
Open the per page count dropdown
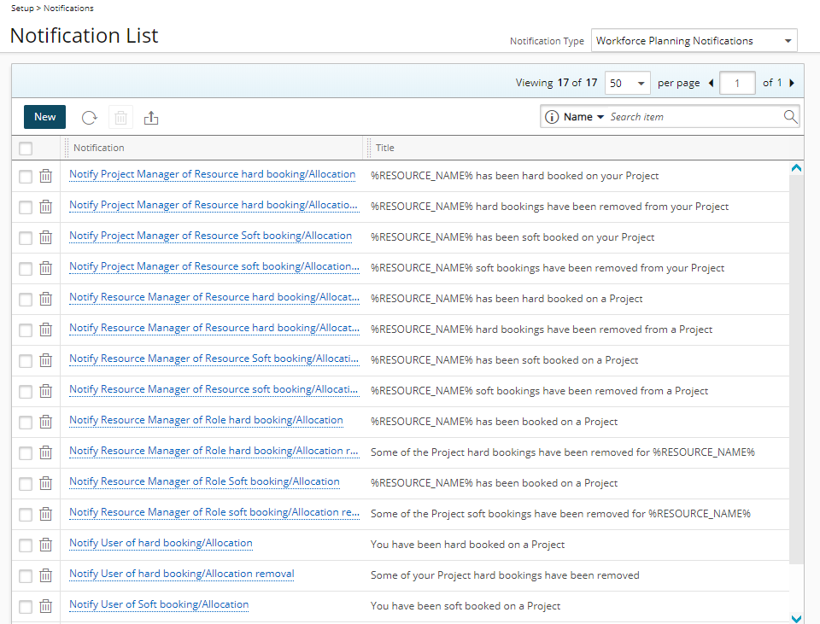628,83
